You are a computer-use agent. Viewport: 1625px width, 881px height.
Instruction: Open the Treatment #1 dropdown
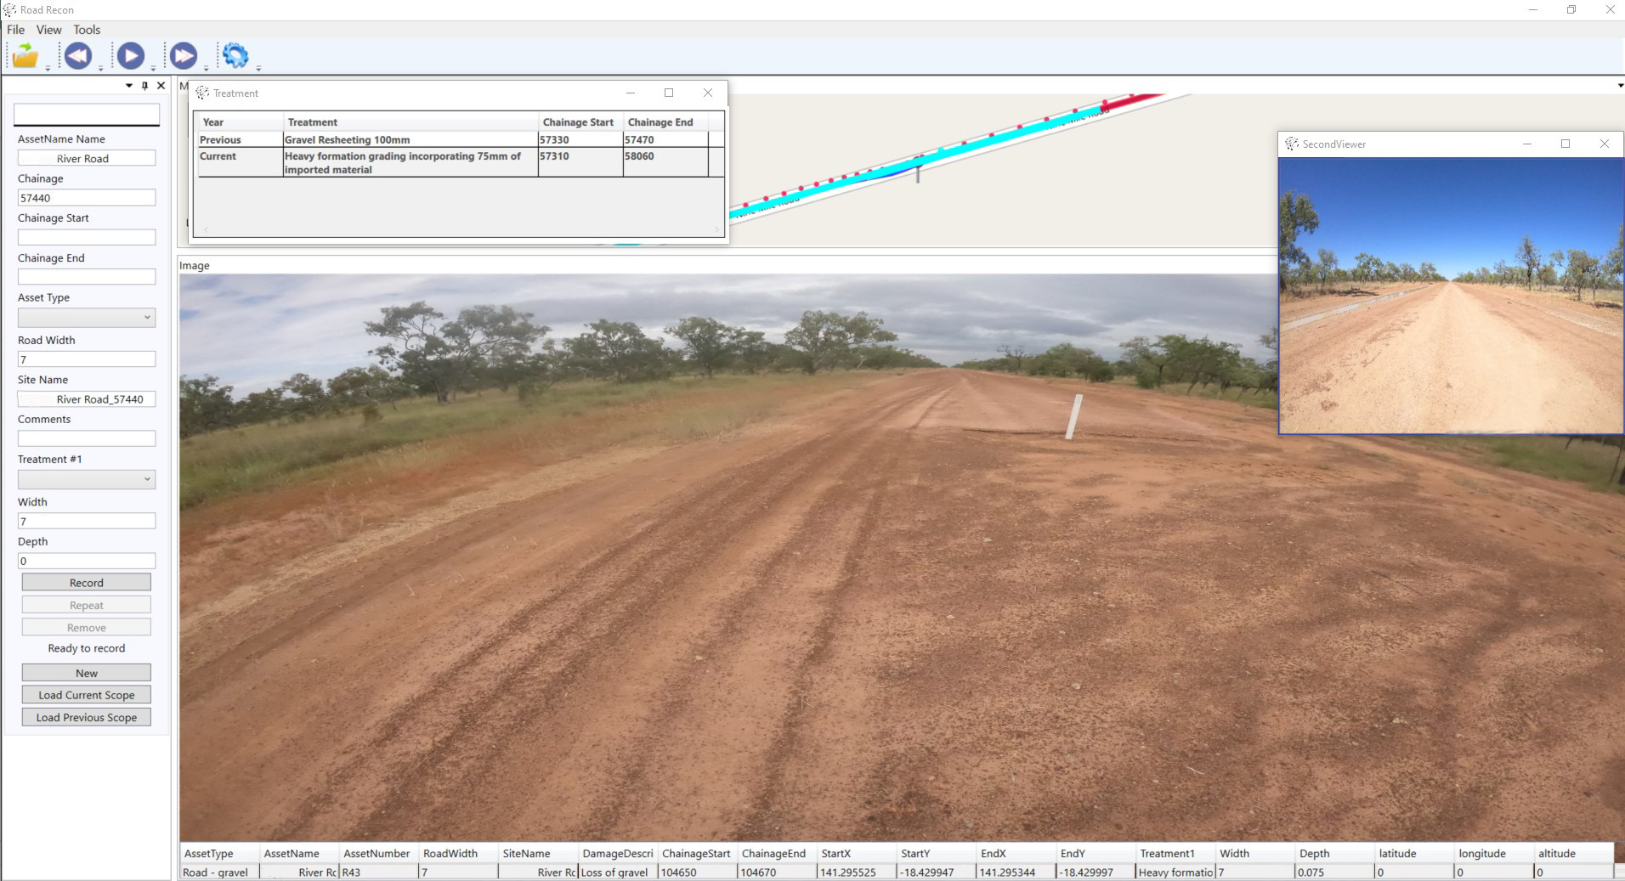click(87, 479)
